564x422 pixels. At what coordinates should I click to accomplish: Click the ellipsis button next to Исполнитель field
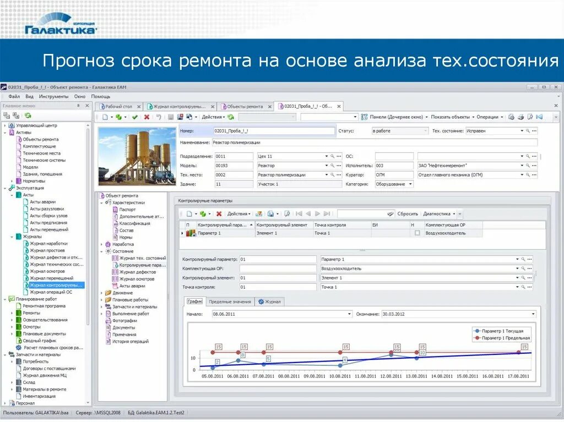(x=534, y=166)
